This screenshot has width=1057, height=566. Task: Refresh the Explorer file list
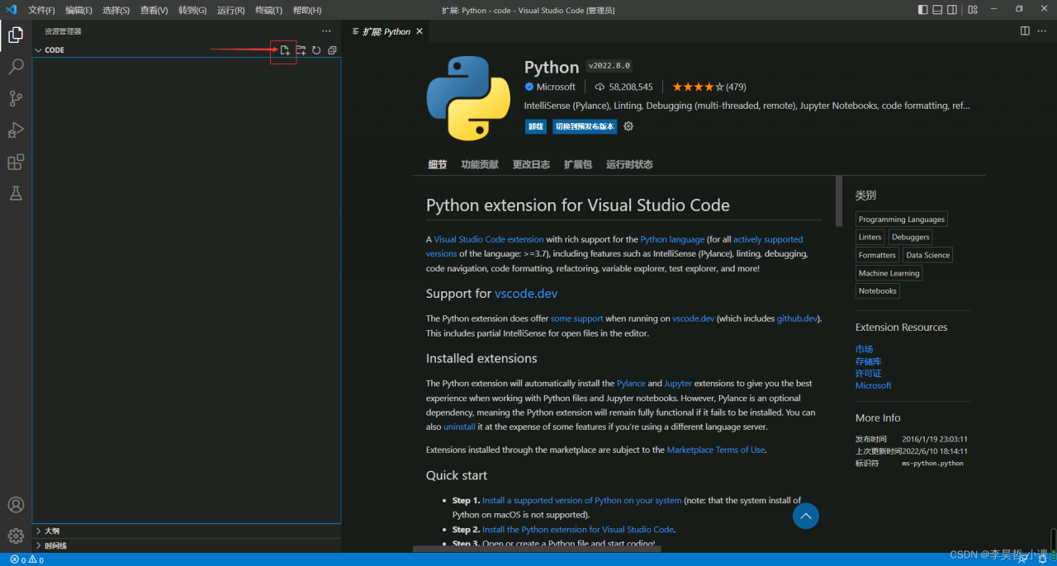point(316,50)
